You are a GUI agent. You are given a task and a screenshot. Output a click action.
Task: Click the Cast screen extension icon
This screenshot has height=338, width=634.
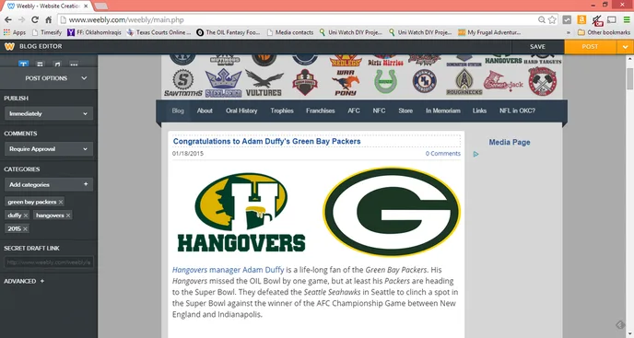point(612,19)
